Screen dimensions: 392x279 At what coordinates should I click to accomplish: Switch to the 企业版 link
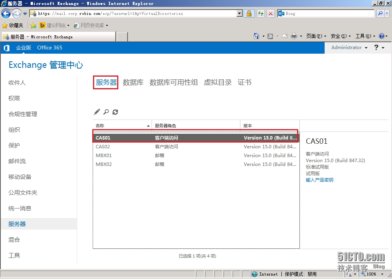pyautogui.click(x=23, y=48)
